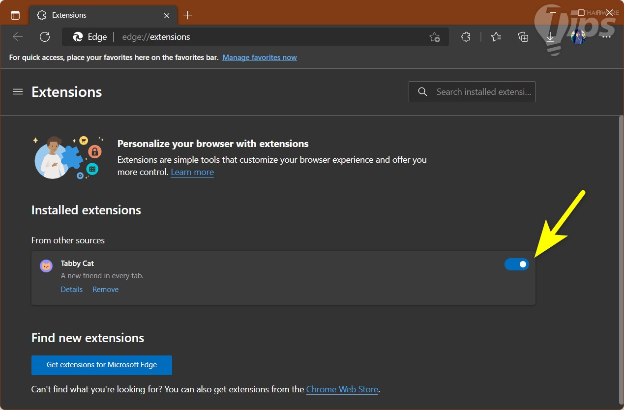
Task: Click the add-to-favorites star in address bar
Action: pos(434,37)
